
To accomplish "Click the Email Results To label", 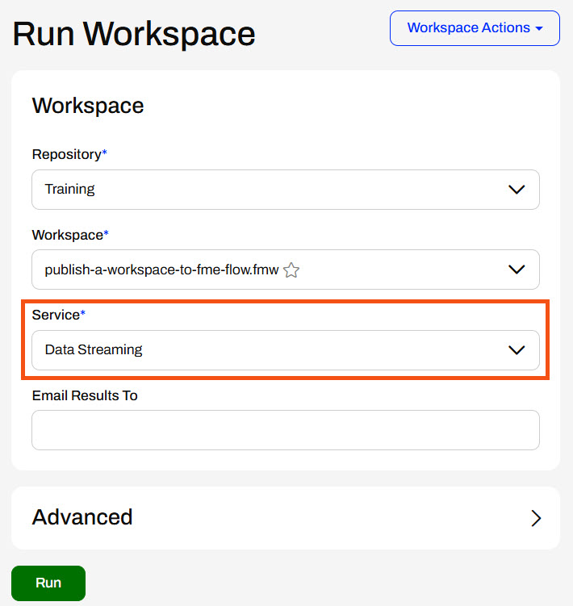I will tap(85, 395).
